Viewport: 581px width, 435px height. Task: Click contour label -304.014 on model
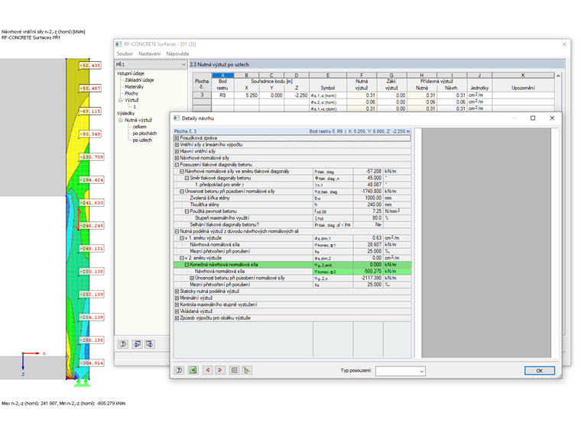pos(92,362)
